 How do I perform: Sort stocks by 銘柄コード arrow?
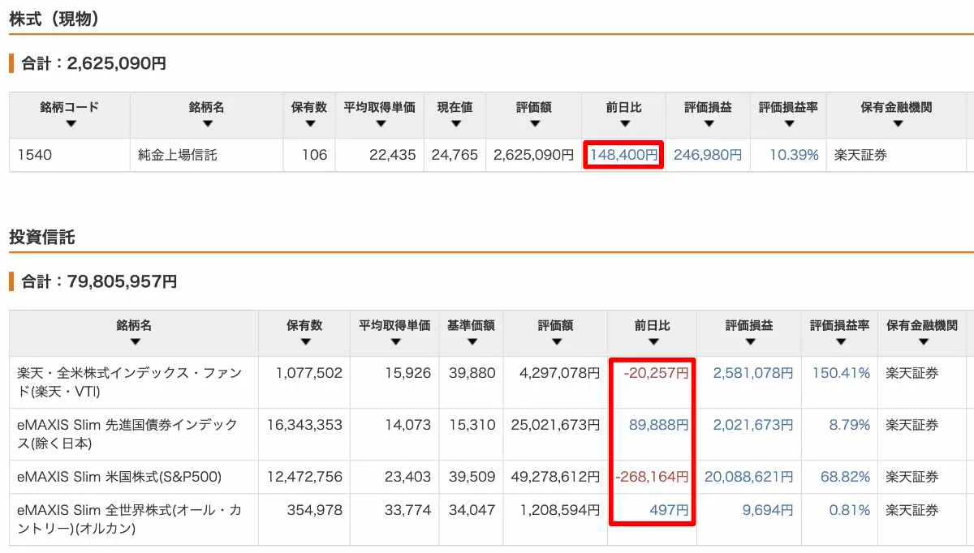[x=70, y=124]
